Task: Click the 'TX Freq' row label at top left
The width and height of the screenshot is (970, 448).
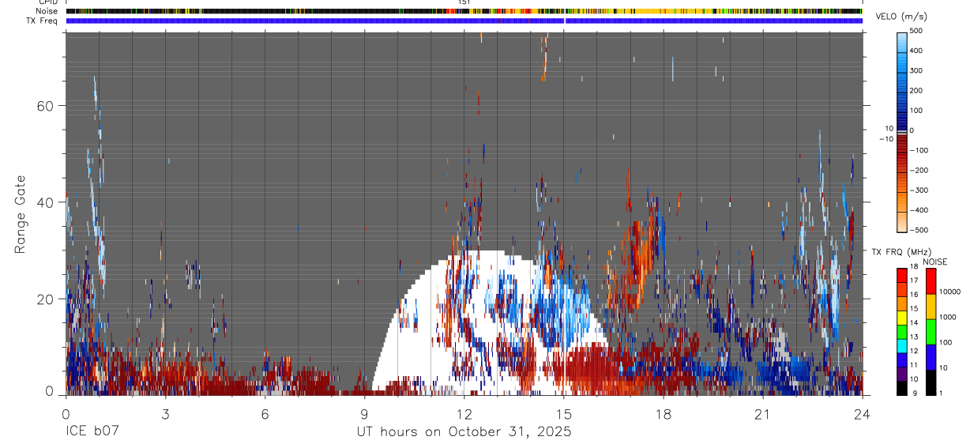Action: [x=43, y=21]
